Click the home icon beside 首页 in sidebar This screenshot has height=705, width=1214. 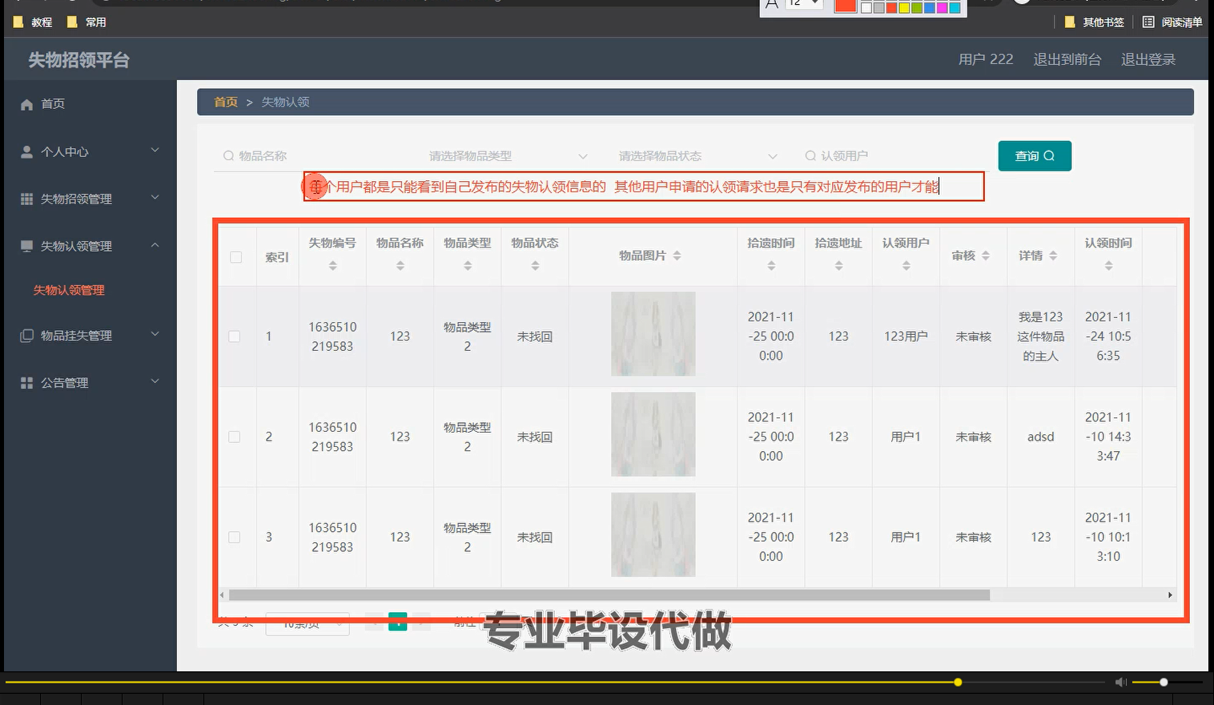coord(26,104)
